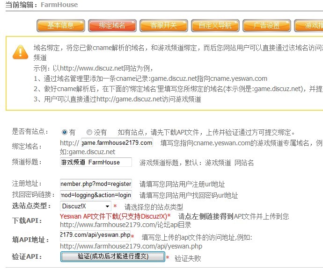Click the 验证失败 status text

[188, 258]
